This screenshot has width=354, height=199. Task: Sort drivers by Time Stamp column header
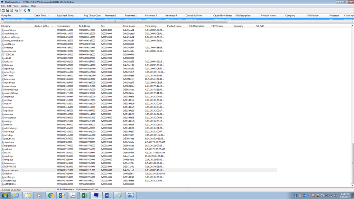click(133, 26)
